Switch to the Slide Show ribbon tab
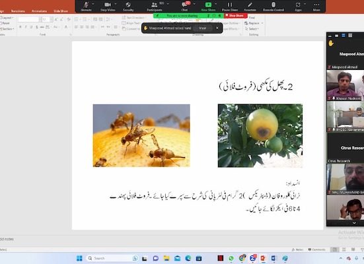 click(x=61, y=11)
